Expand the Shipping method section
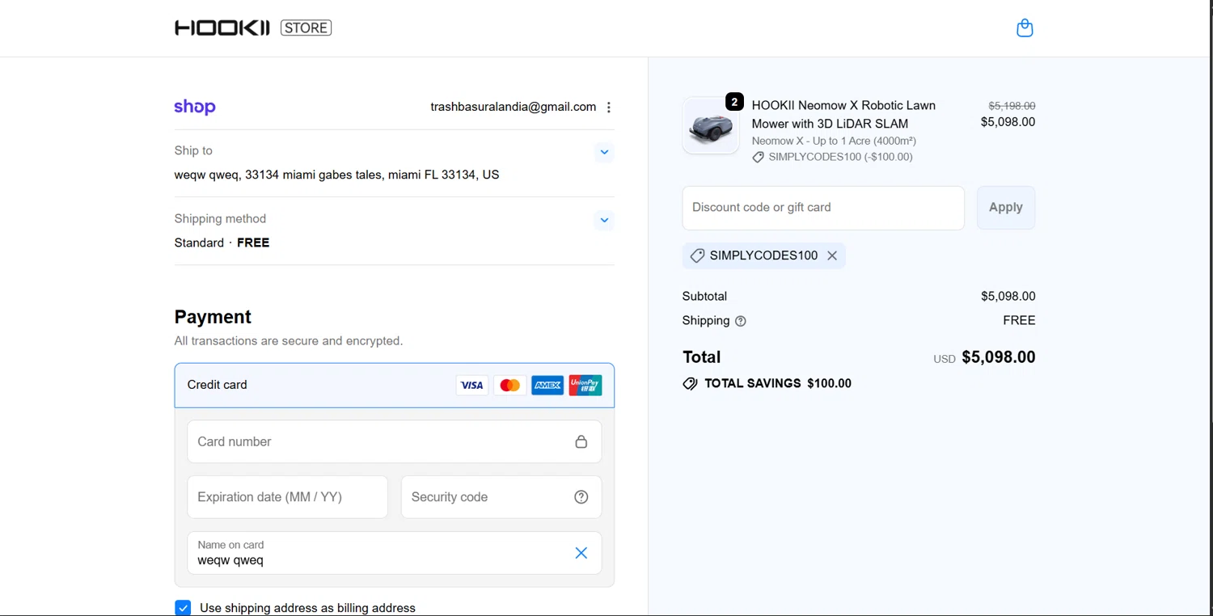Image resolution: width=1213 pixels, height=616 pixels. coord(604,220)
